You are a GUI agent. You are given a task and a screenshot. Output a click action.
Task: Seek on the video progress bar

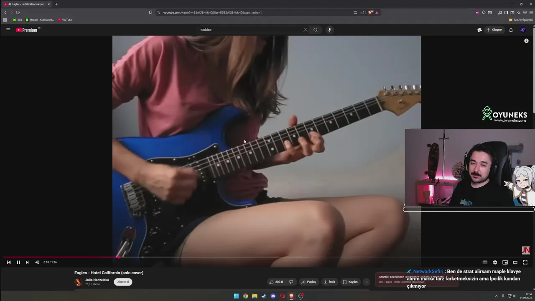point(267,257)
